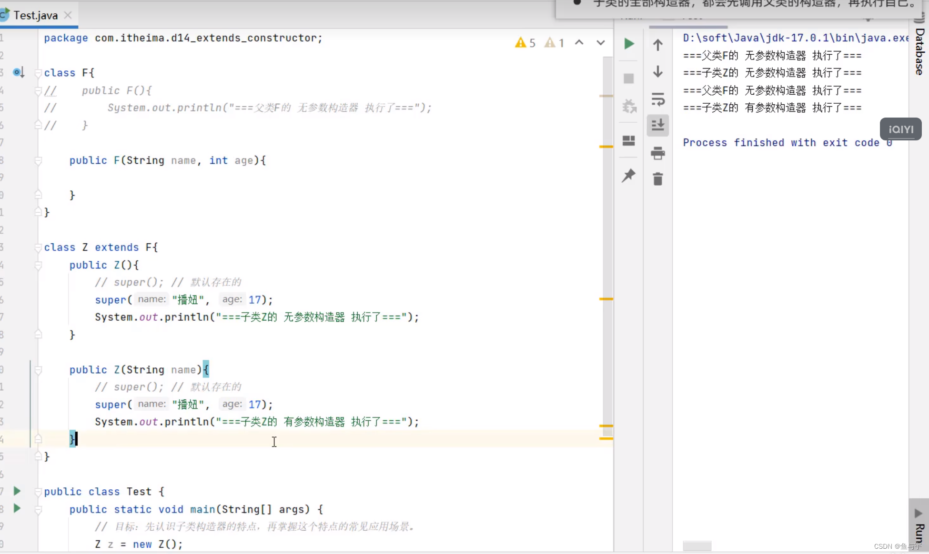Fold the public Z(String name) constructor
Viewport: 929px width, 554px height.
click(38, 370)
